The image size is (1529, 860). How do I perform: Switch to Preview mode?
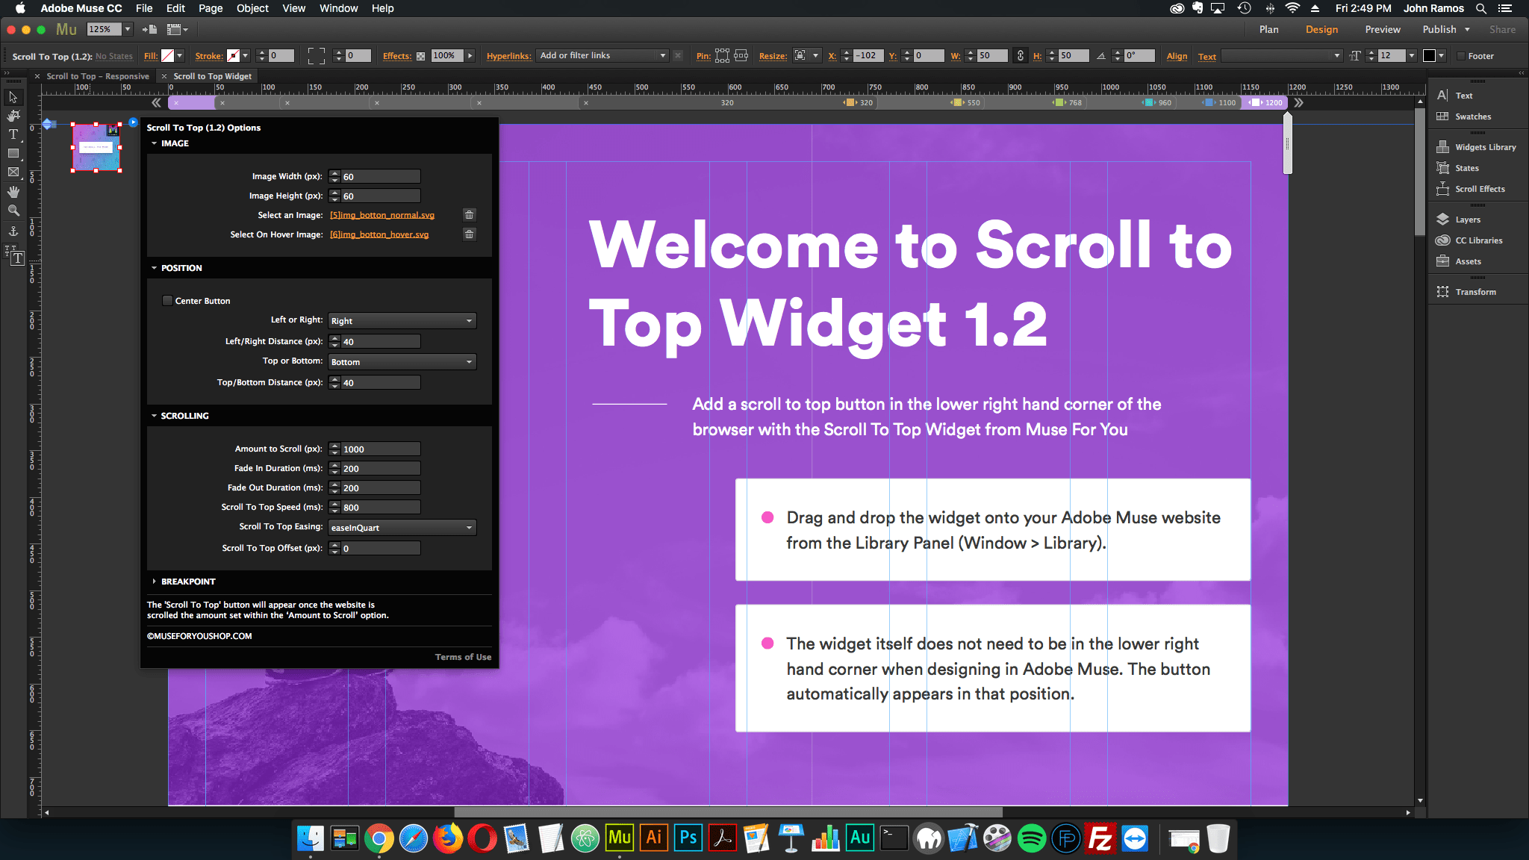point(1382,29)
